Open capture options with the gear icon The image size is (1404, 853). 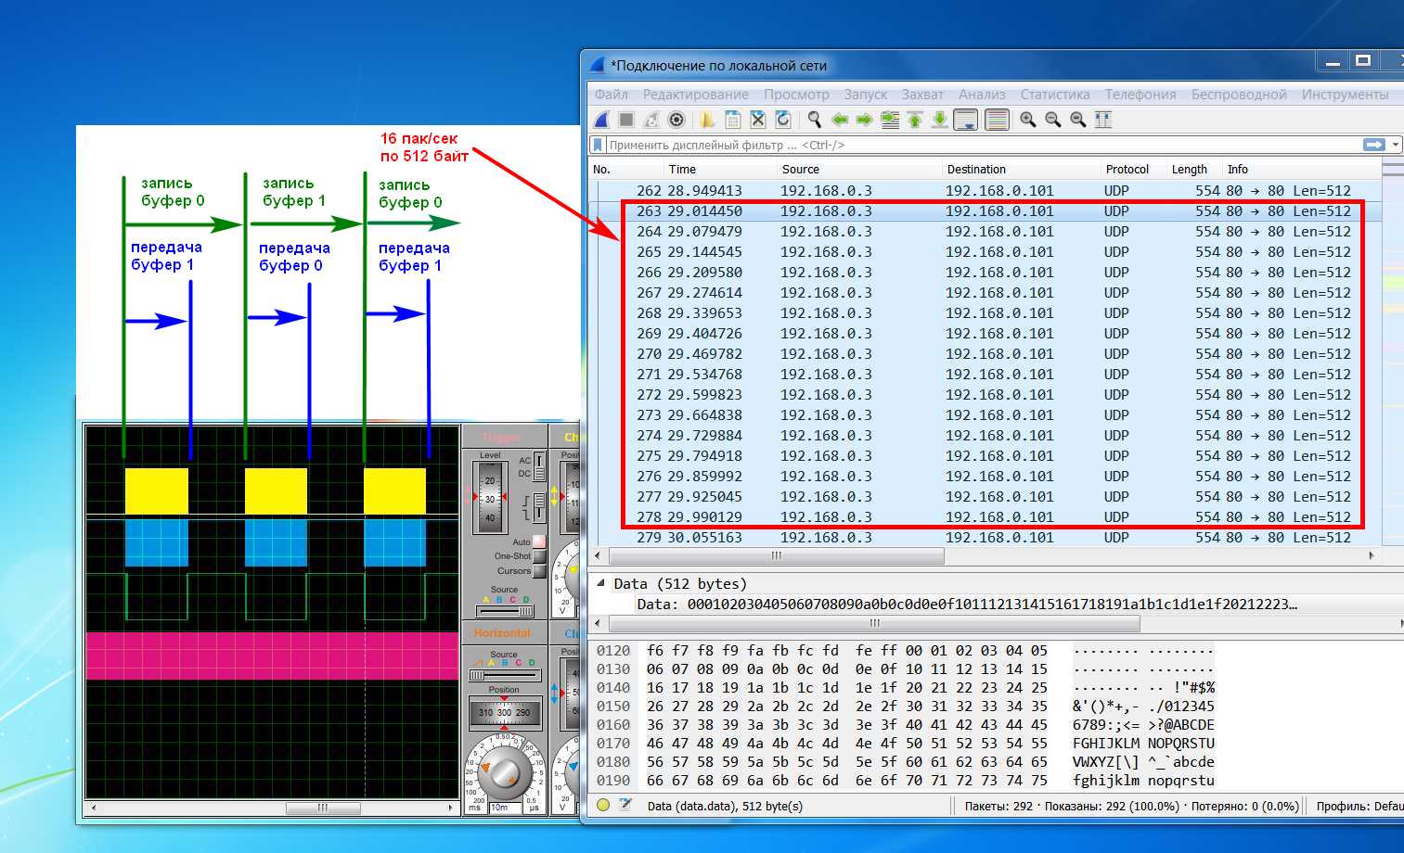[x=676, y=120]
